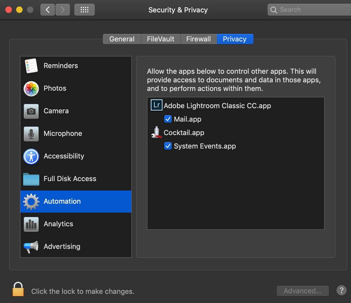The width and height of the screenshot is (351, 303).
Task: Click the Advertising megaphone icon
Action: [x=31, y=247]
